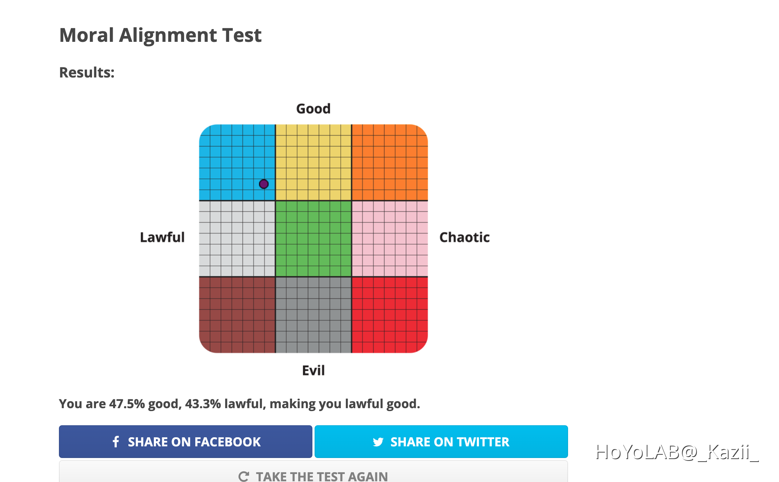
Task: Click the Evil label below the chart
Action: (x=313, y=370)
